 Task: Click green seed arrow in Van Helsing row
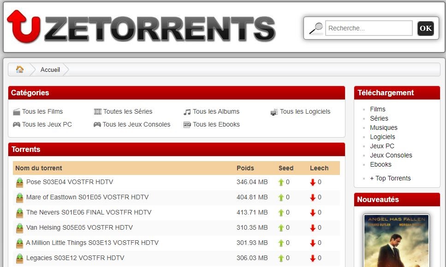pyautogui.click(x=281, y=228)
